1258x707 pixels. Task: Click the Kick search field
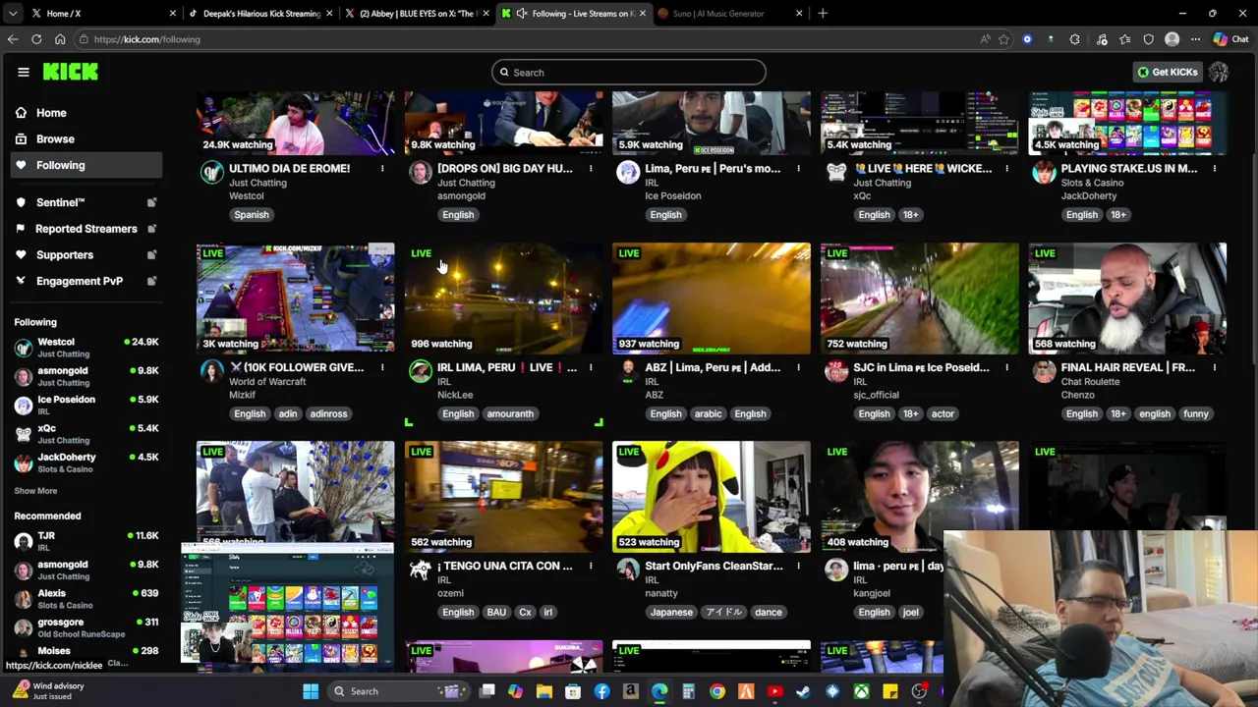[629, 72]
